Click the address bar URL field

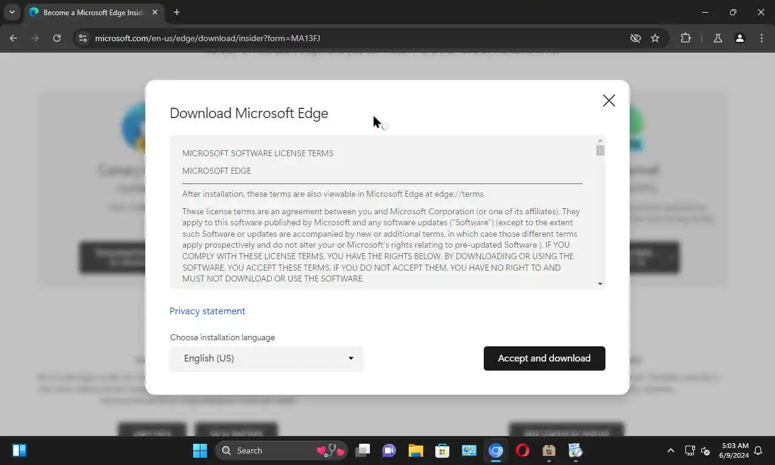[357, 38]
